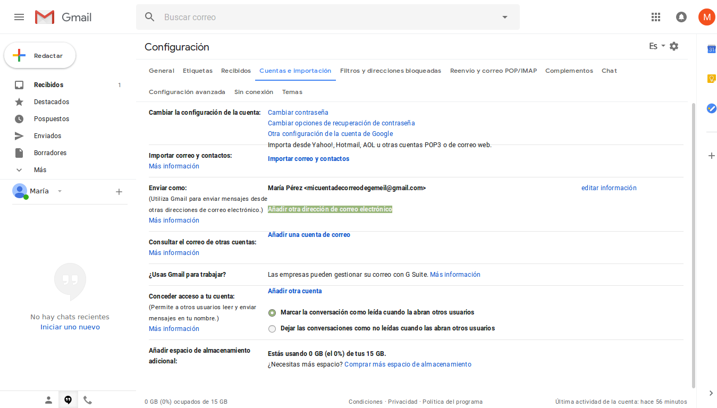Expand the search options dropdown arrow
The height and width of the screenshot is (408, 717).
pyautogui.click(x=505, y=17)
